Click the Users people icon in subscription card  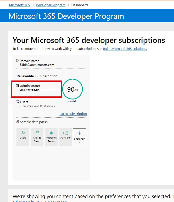(18, 102)
